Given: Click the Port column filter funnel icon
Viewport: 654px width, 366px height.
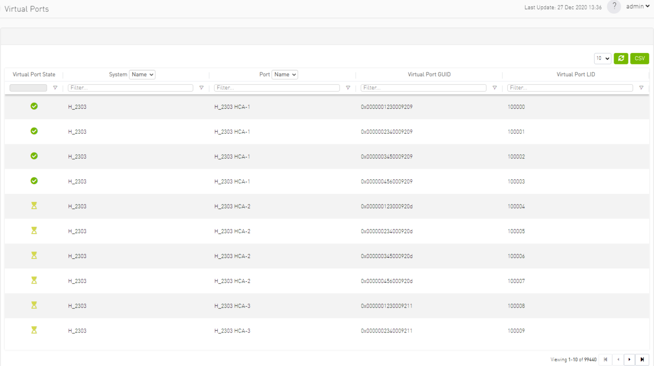Looking at the screenshot, I should point(348,88).
